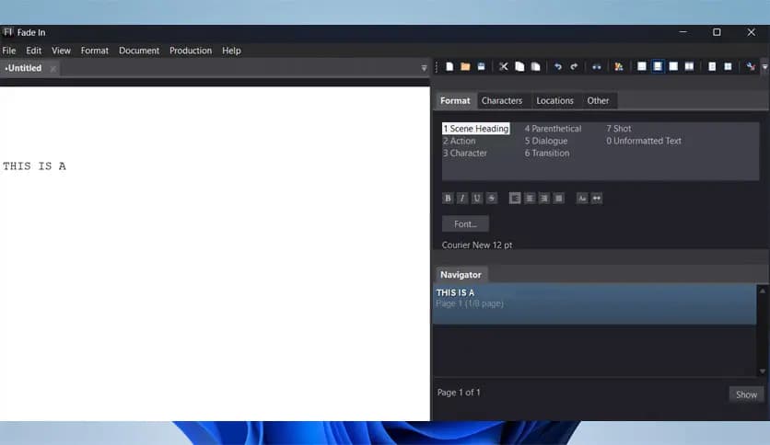The width and height of the screenshot is (770, 445).
Task: Open the Format menu
Action: [x=95, y=51]
